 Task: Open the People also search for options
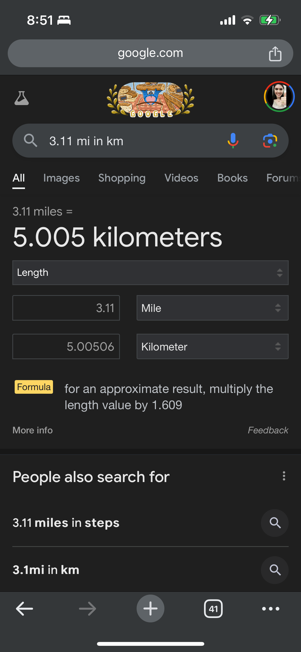click(x=284, y=476)
